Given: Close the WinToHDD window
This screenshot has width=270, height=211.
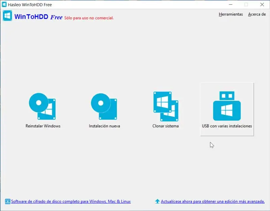Looking at the screenshot, I should (x=262, y=4).
